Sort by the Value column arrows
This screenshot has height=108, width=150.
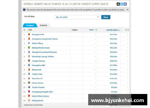96,30
